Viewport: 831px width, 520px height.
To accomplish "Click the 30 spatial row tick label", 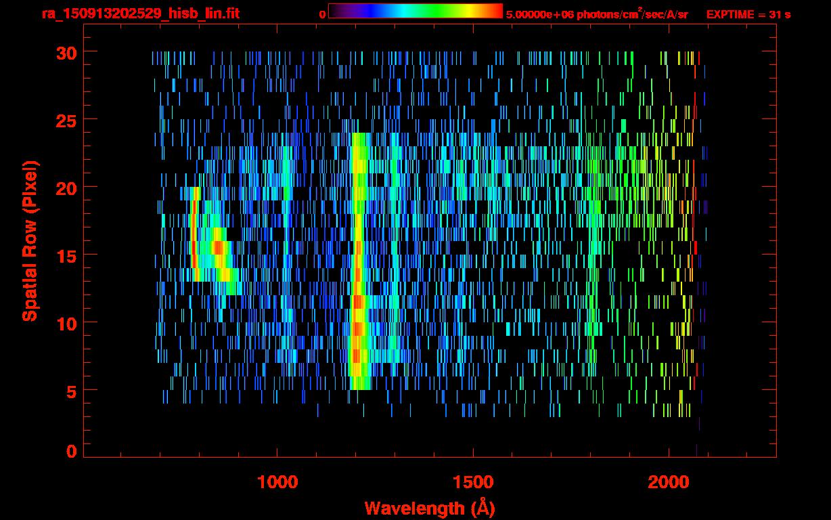I will point(66,52).
